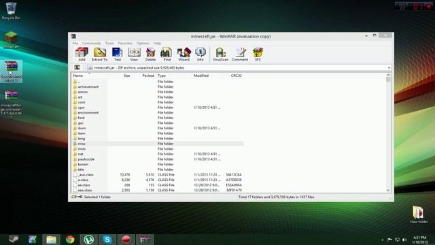The image size is (435, 245).
Task: Select the title folder row
Action: click(x=158, y=169)
